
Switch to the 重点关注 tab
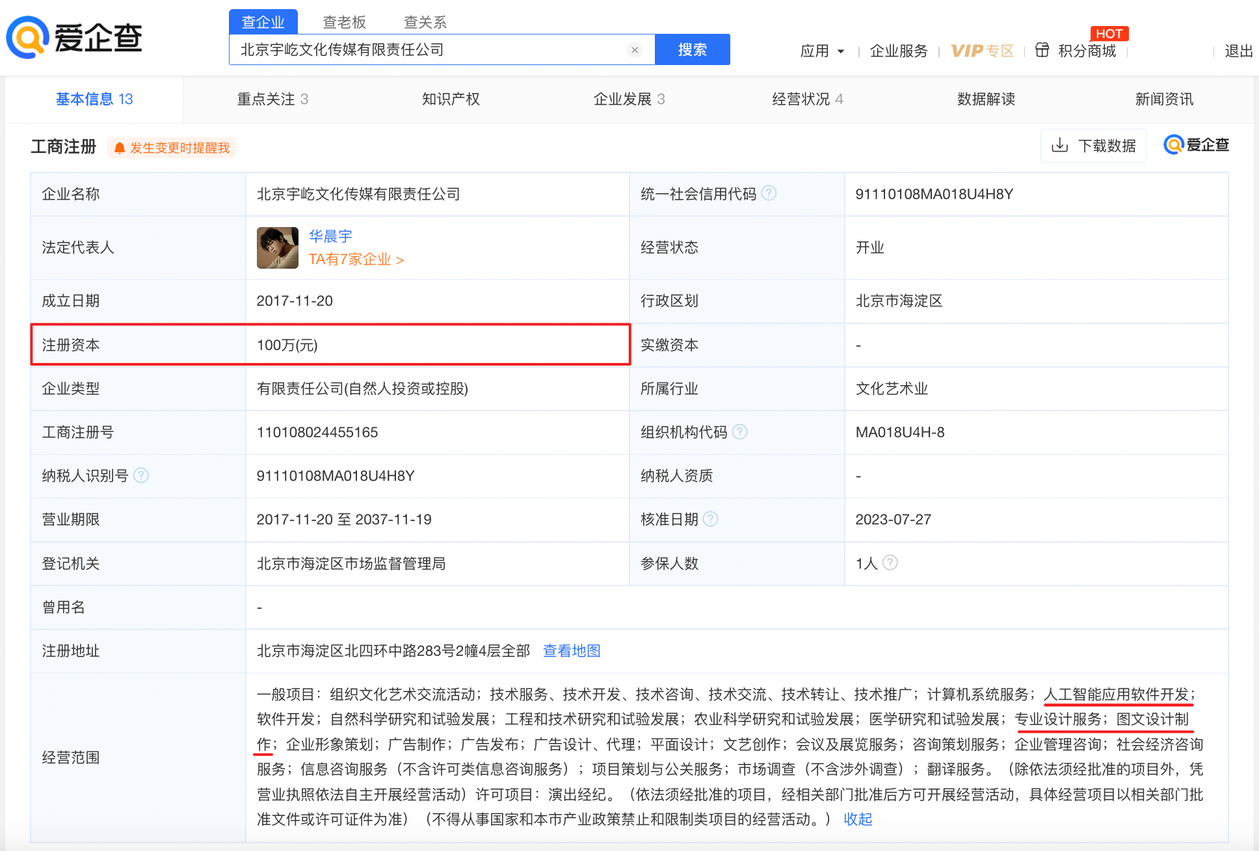272,99
